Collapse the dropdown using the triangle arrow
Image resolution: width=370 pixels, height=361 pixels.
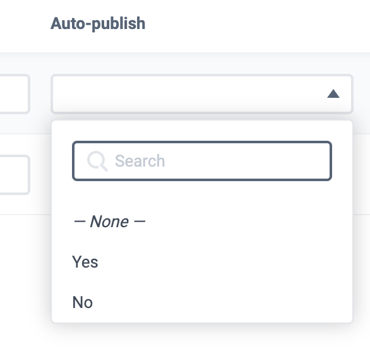[x=333, y=93]
